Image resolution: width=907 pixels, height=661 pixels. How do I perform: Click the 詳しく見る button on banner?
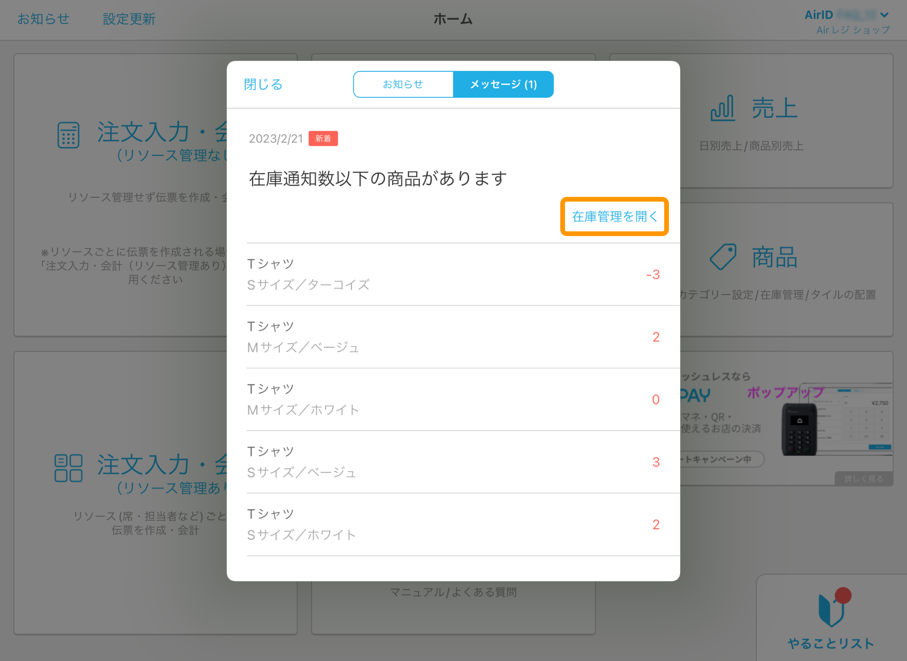863,479
